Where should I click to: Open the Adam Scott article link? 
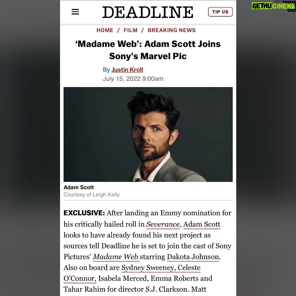pyautogui.click(x=202, y=224)
